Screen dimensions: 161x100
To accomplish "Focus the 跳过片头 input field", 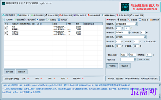I will coord(118,42).
